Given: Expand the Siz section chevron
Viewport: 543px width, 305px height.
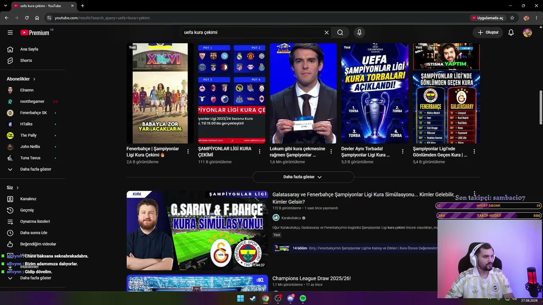Looking at the screenshot, I should pyautogui.click(x=17, y=188).
